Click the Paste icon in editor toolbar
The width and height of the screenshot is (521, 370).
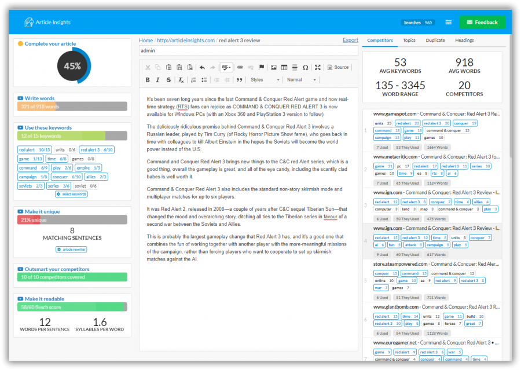point(169,68)
